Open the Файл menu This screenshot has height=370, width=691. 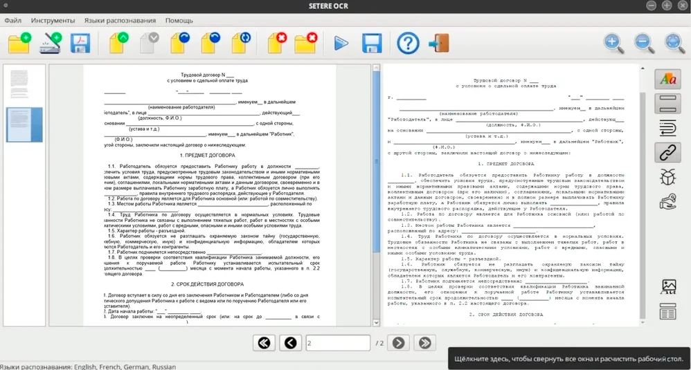coord(13,21)
